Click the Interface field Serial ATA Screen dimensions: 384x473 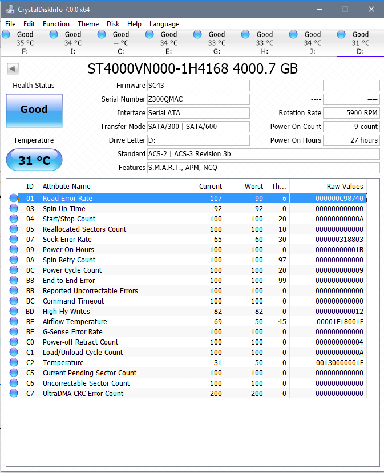[198, 113]
